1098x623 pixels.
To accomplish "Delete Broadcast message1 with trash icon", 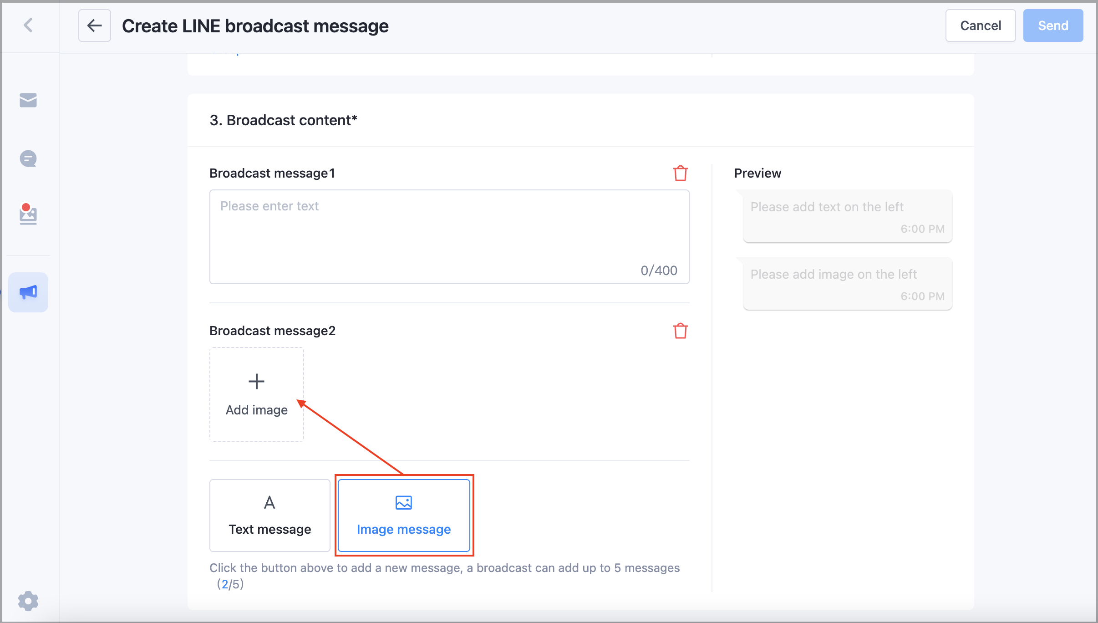I will tap(680, 174).
